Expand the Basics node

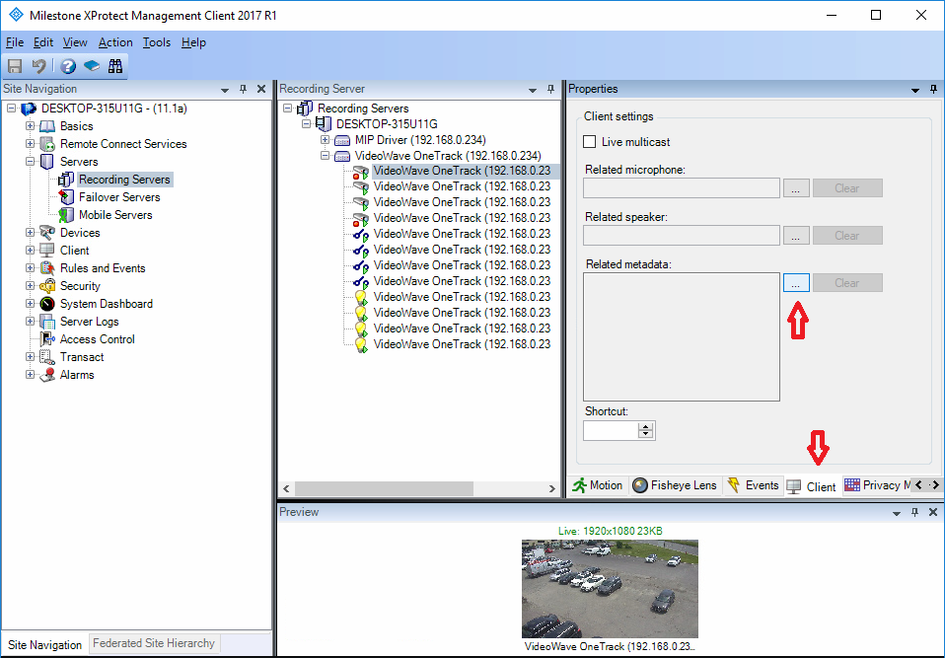pyautogui.click(x=30, y=126)
